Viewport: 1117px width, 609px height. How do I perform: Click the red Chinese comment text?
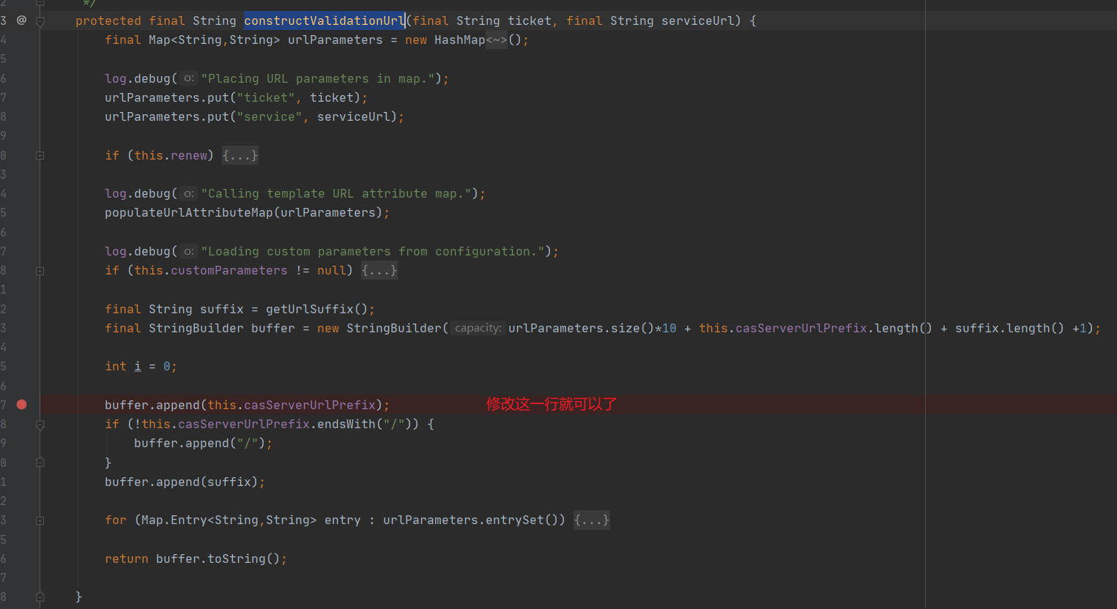551,403
